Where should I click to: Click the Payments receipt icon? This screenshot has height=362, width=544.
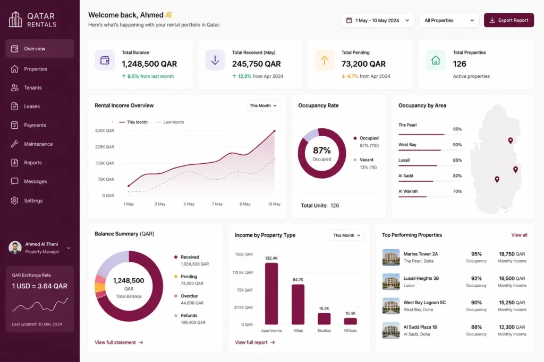(x=14, y=125)
